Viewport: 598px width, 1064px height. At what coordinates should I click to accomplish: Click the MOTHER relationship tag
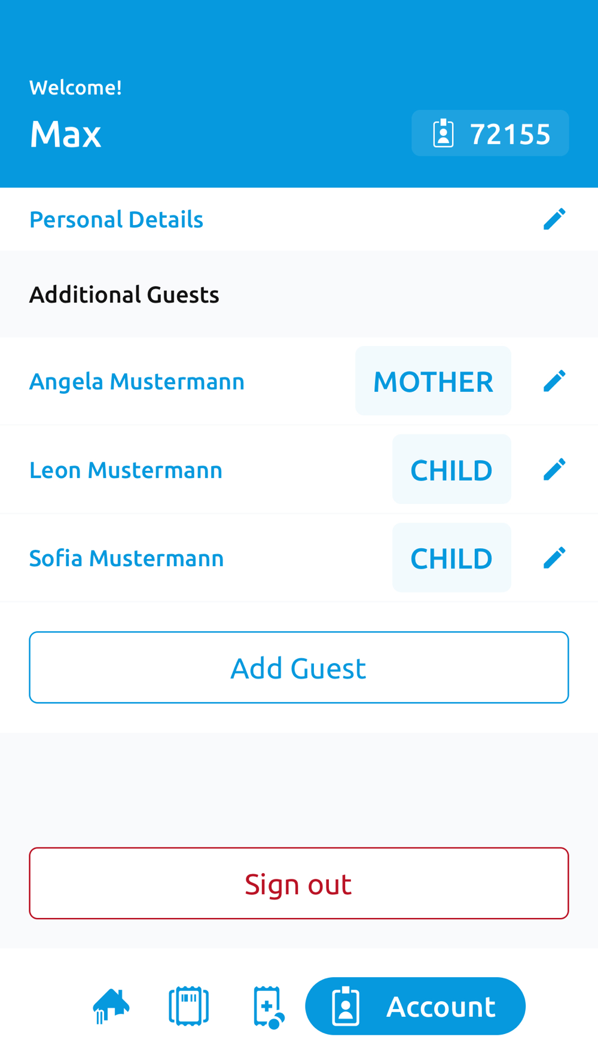tap(433, 381)
